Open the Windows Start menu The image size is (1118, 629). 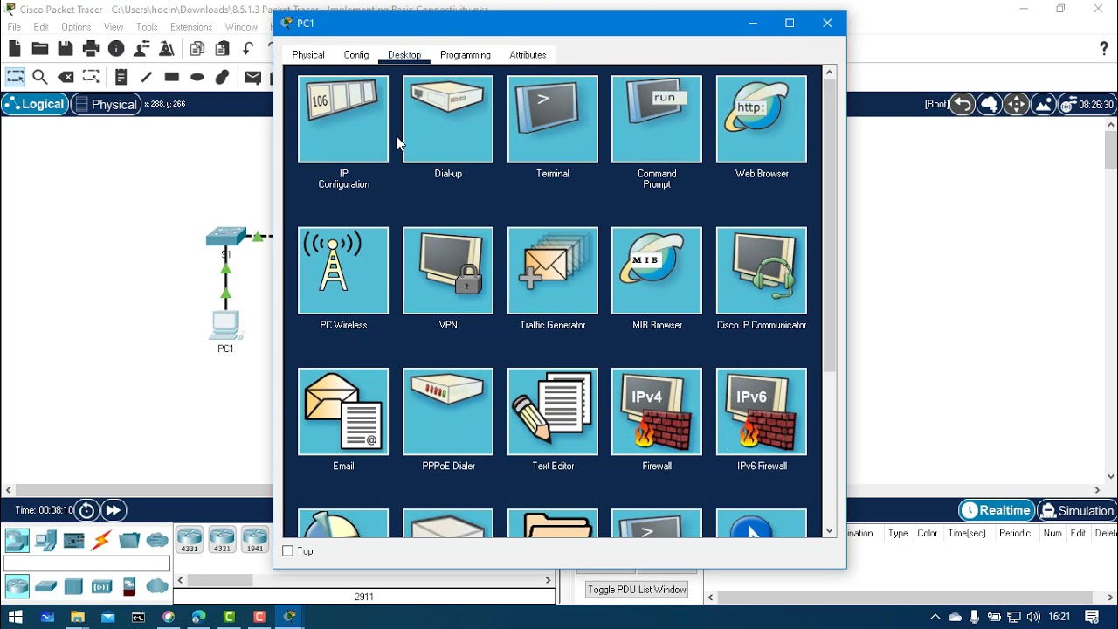(15, 617)
